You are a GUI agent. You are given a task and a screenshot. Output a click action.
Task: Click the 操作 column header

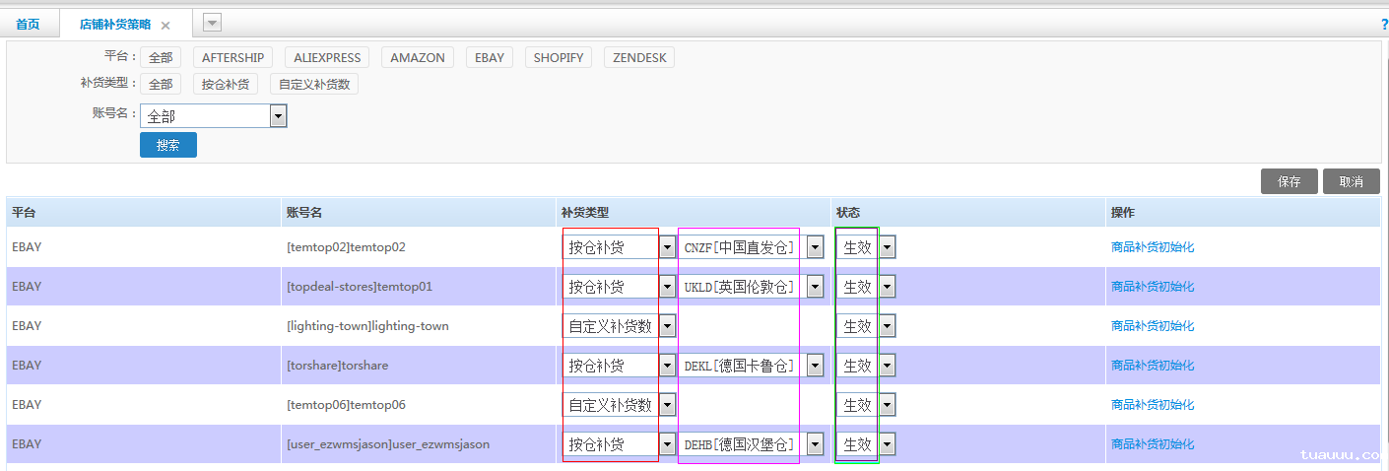[x=1243, y=212]
